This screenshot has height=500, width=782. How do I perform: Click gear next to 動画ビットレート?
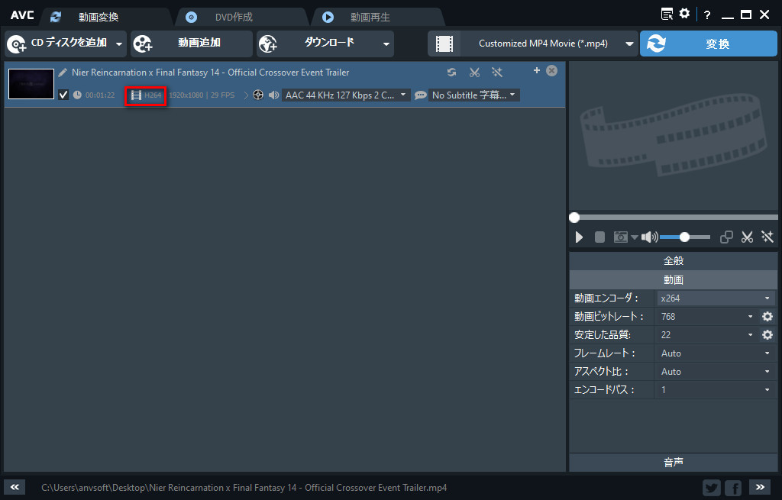point(767,317)
